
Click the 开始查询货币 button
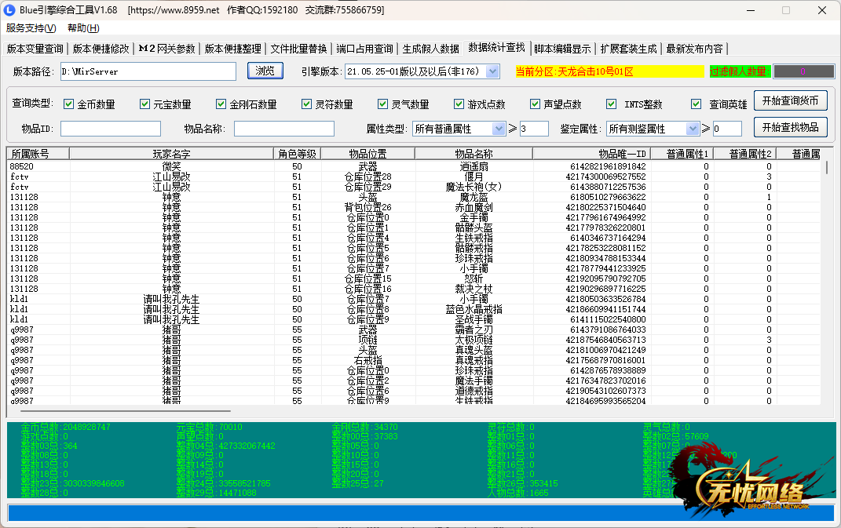point(790,101)
